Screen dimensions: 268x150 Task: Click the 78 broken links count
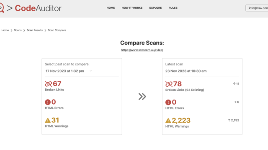coord(178,84)
